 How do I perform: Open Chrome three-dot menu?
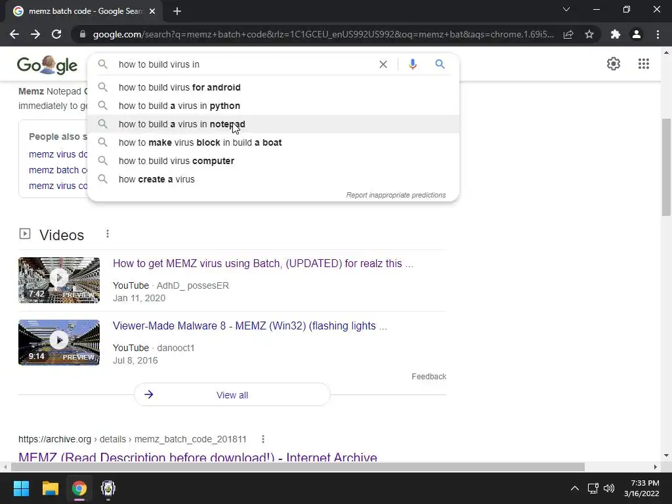[x=658, y=34]
